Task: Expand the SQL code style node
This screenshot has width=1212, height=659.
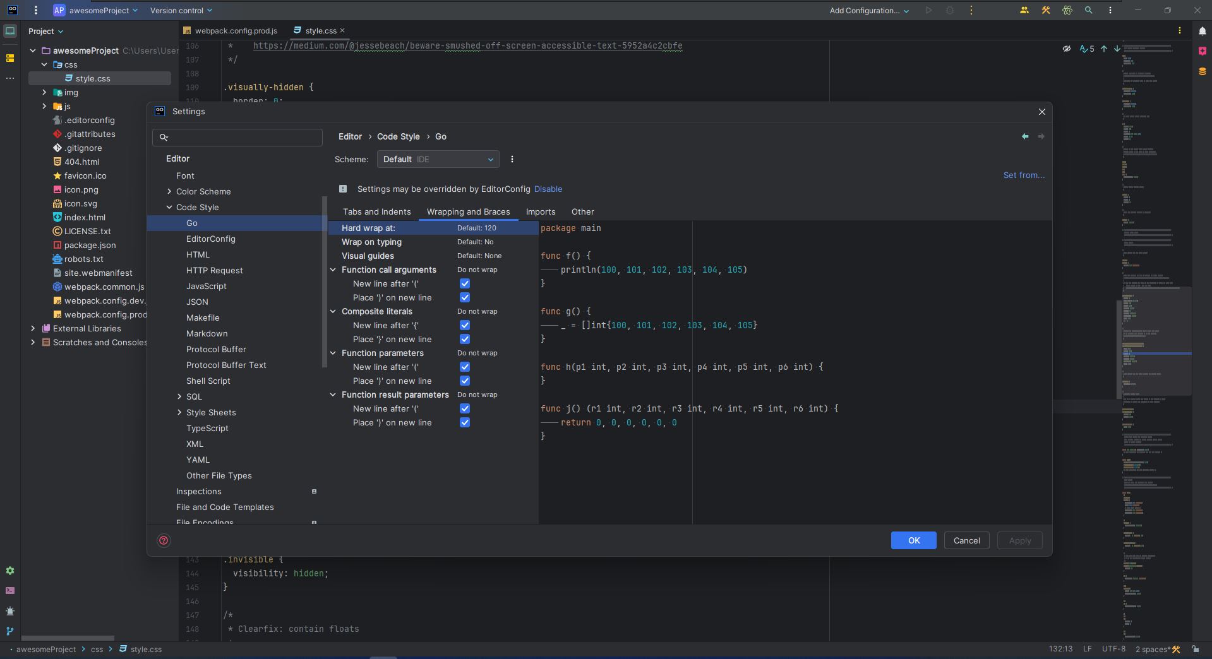Action: coord(179,396)
